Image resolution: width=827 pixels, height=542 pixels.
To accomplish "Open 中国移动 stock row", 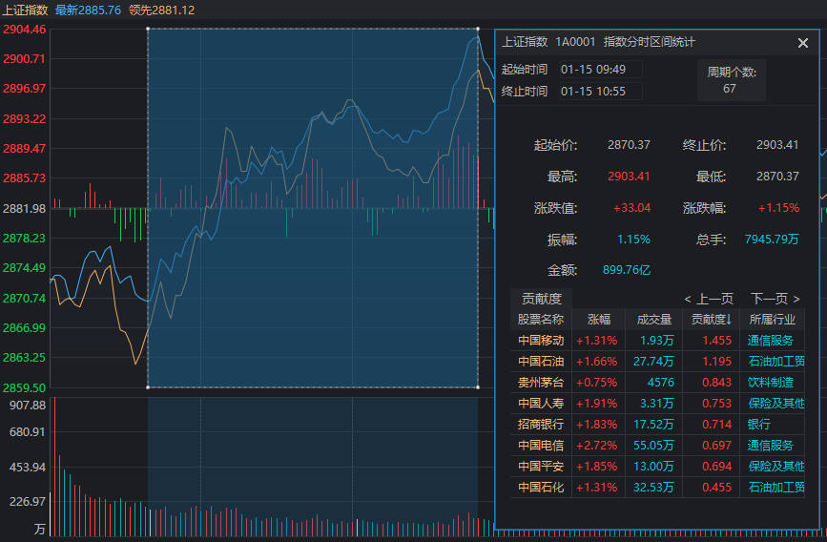I will tap(541, 340).
